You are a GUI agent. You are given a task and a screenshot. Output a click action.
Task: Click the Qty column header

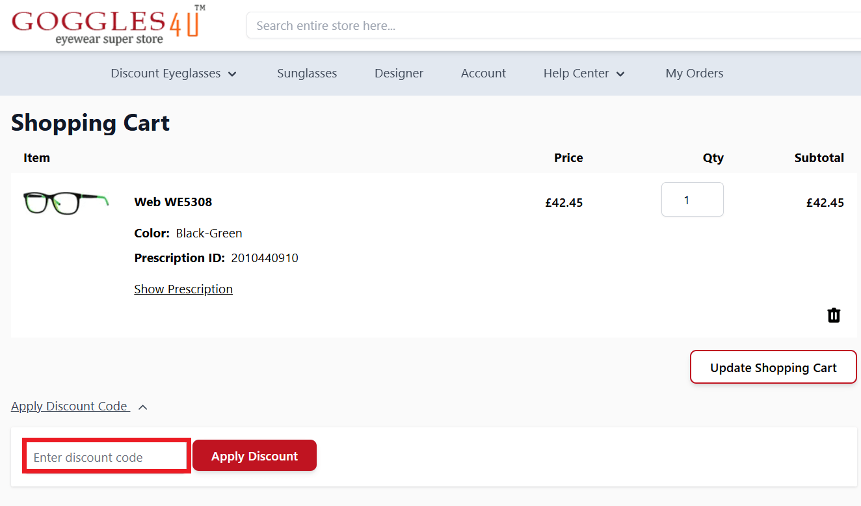point(713,157)
